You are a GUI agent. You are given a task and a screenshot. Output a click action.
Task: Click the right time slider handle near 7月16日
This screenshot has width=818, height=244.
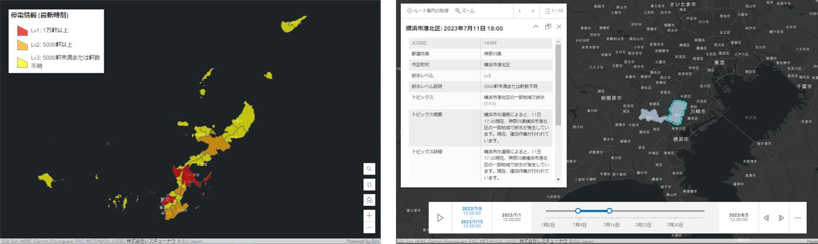pos(609,210)
